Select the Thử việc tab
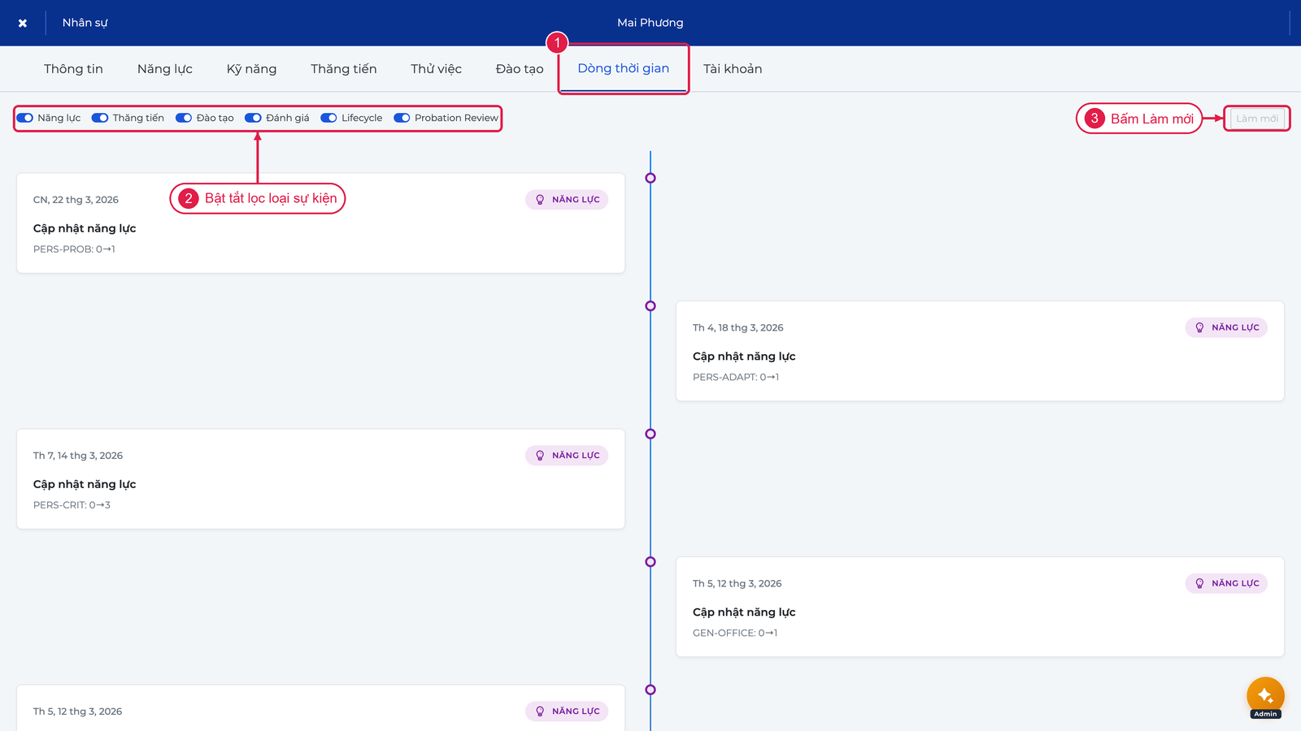1301x731 pixels. [436, 69]
